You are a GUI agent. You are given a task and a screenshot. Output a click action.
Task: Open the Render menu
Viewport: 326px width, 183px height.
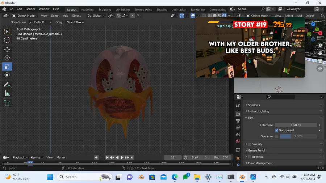point(30,9)
